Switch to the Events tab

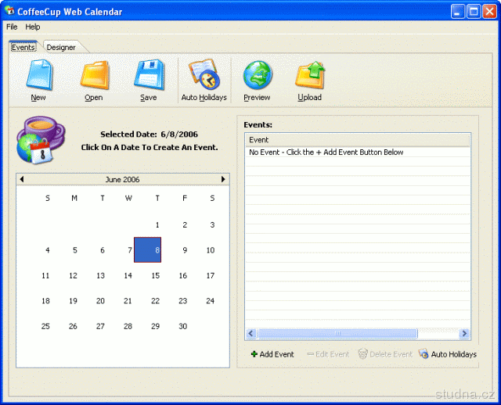pos(23,47)
